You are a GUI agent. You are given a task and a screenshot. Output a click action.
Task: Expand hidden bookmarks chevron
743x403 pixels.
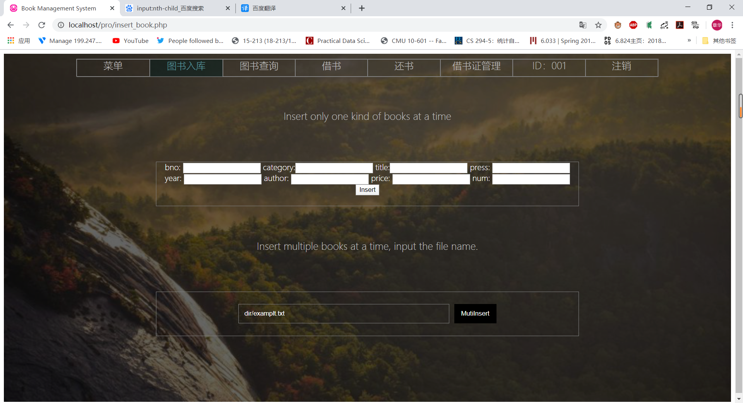click(x=689, y=40)
